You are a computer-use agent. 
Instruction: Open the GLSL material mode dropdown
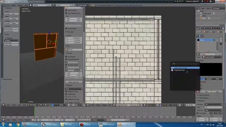pos(74,89)
